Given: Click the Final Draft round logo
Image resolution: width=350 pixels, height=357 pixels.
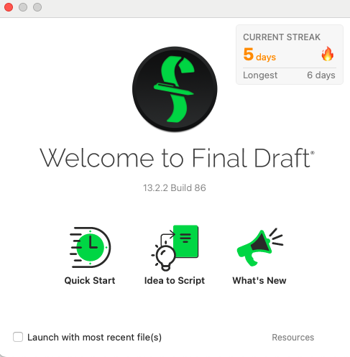Looking at the screenshot, I should (175, 89).
